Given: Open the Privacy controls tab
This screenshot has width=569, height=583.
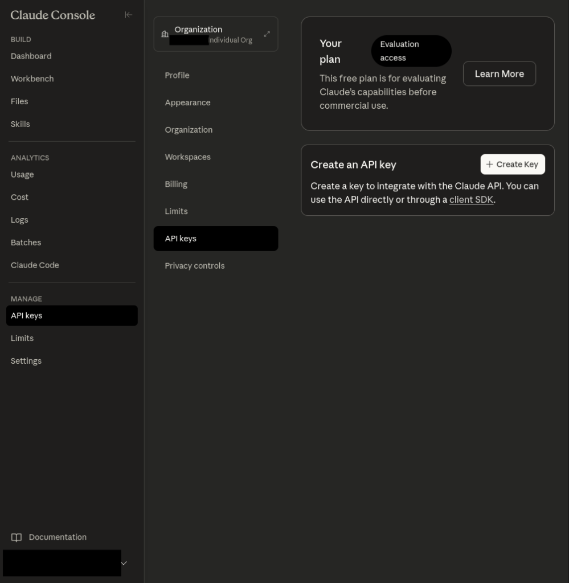Looking at the screenshot, I should (x=195, y=266).
